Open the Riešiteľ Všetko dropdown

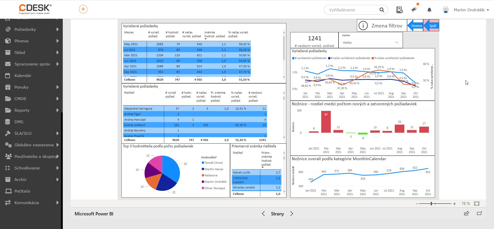tap(370, 43)
